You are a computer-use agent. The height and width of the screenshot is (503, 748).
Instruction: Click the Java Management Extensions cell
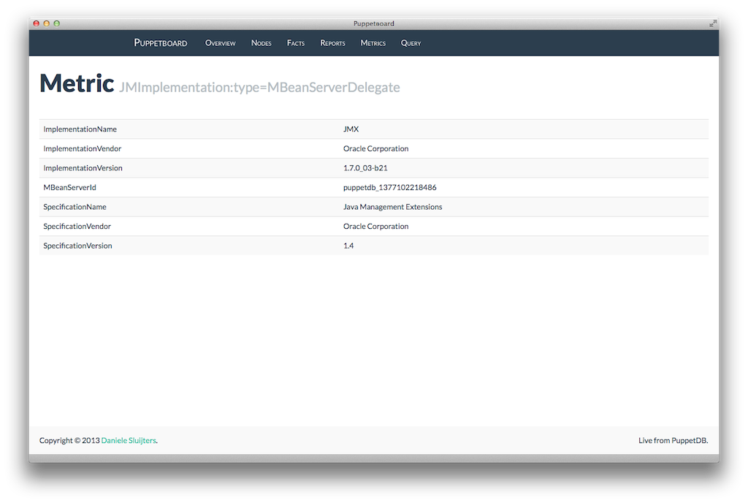click(392, 207)
